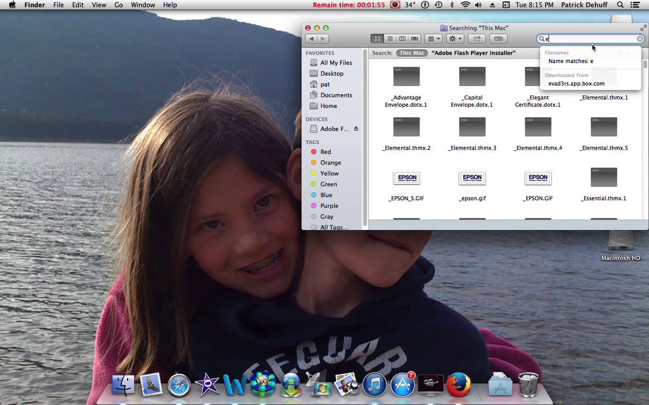Select _Elegant Certificate.dotx.1 file name
The width and height of the screenshot is (649, 405).
point(537,101)
